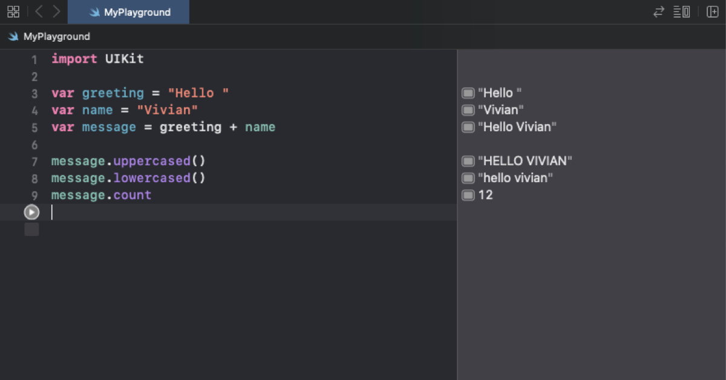Open the related items grid menu
This screenshot has width=726, height=380.
tap(13, 11)
